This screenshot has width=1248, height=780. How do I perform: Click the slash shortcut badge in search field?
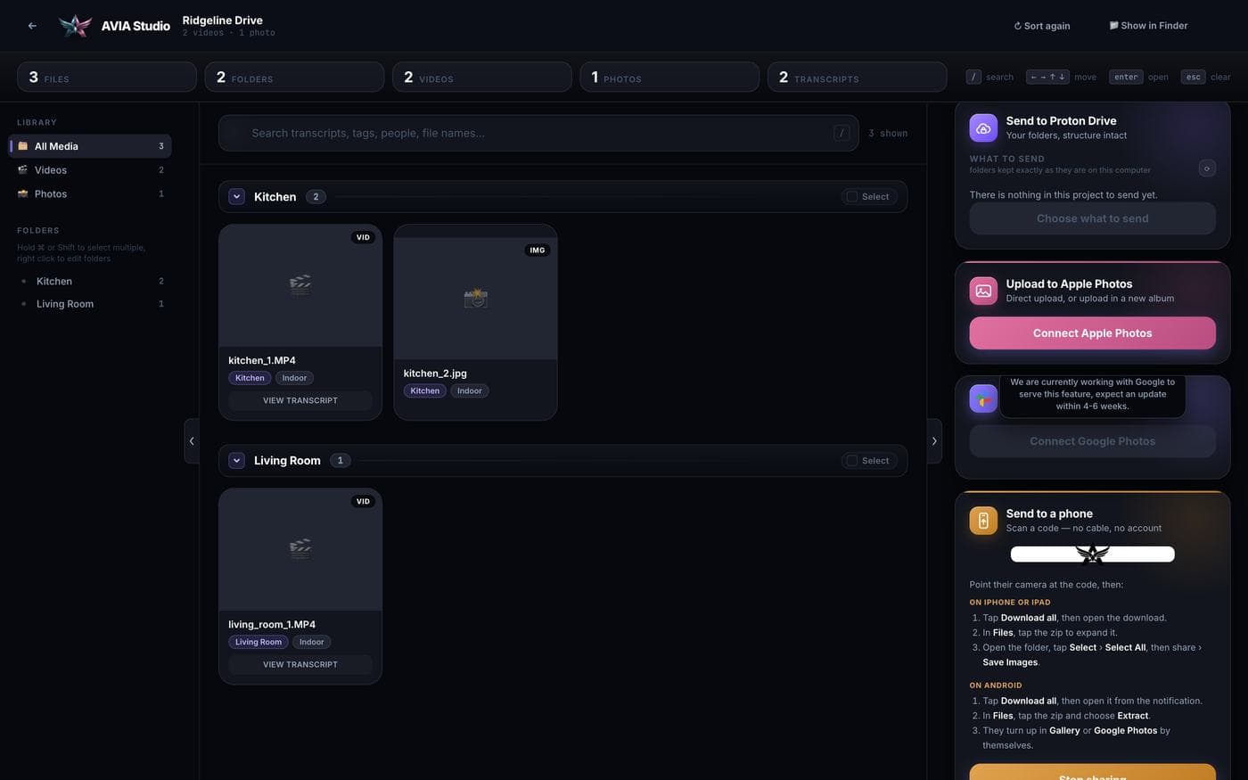point(842,133)
